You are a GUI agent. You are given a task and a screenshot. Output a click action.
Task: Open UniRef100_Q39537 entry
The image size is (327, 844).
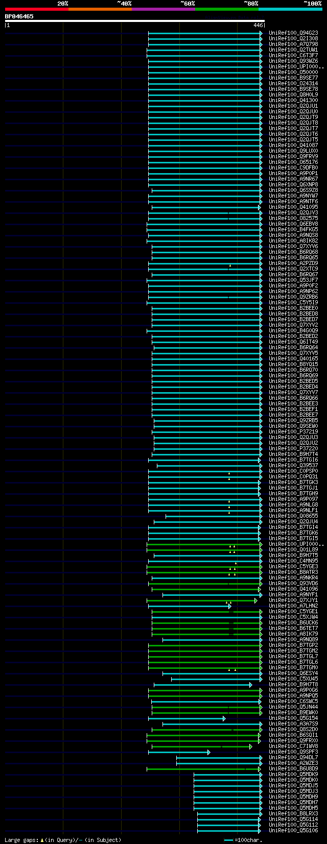point(293,465)
